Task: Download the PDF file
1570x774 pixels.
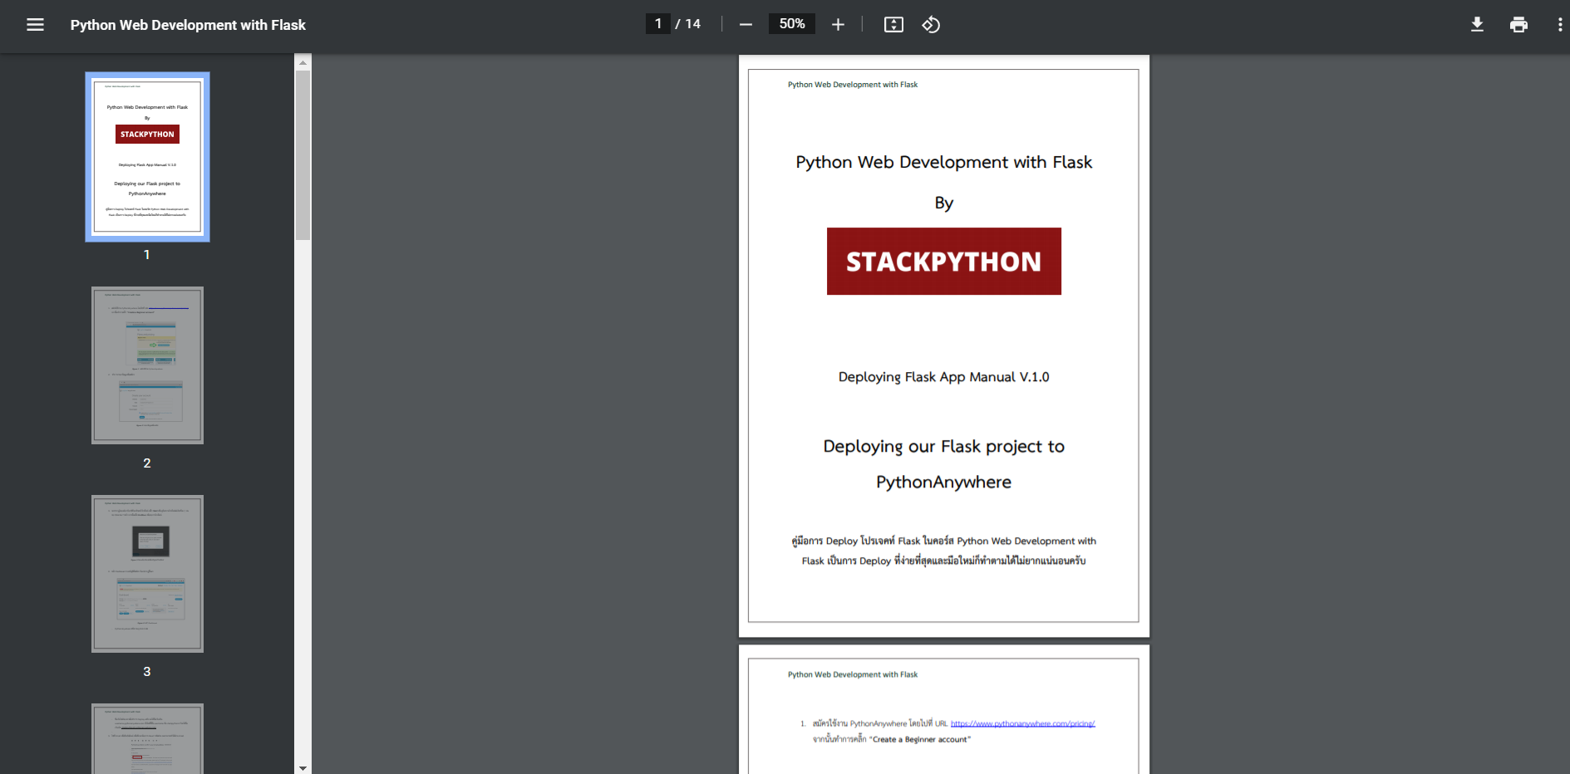Action: point(1477,25)
